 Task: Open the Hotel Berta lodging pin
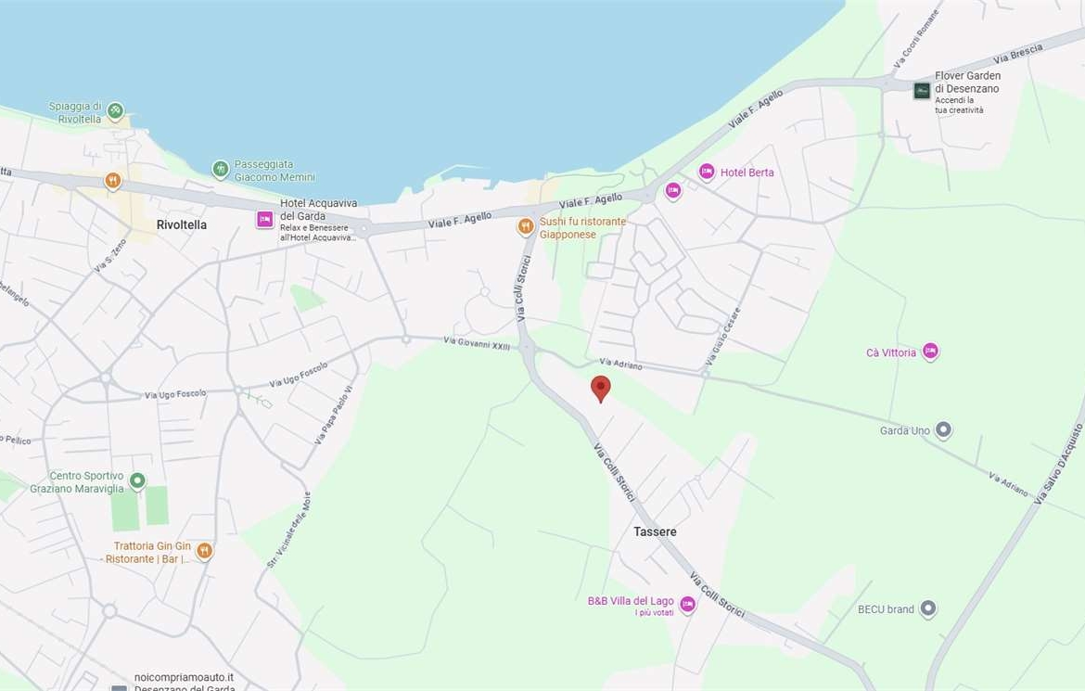[707, 172]
